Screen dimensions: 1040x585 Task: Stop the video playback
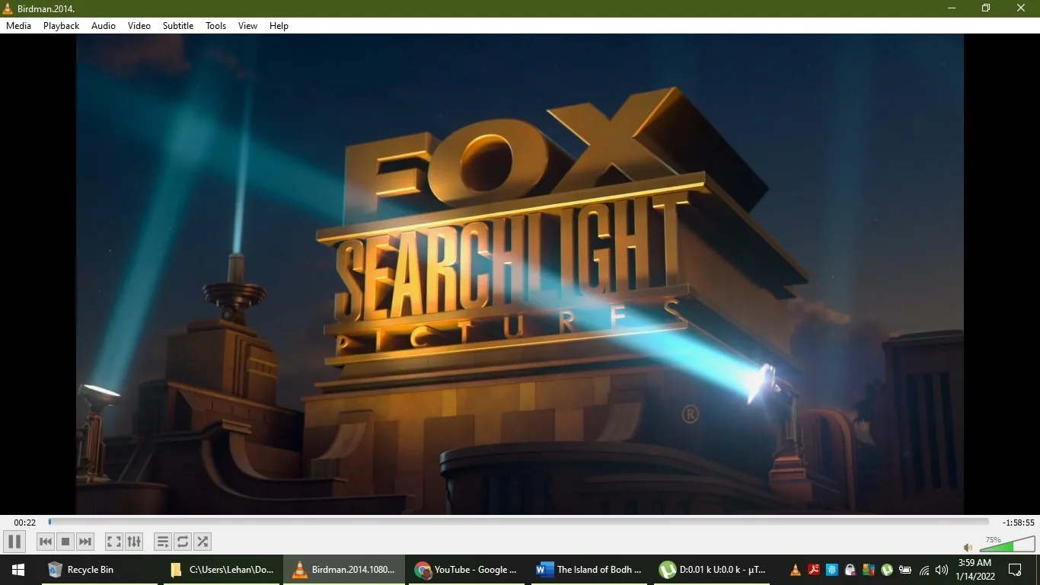[65, 542]
